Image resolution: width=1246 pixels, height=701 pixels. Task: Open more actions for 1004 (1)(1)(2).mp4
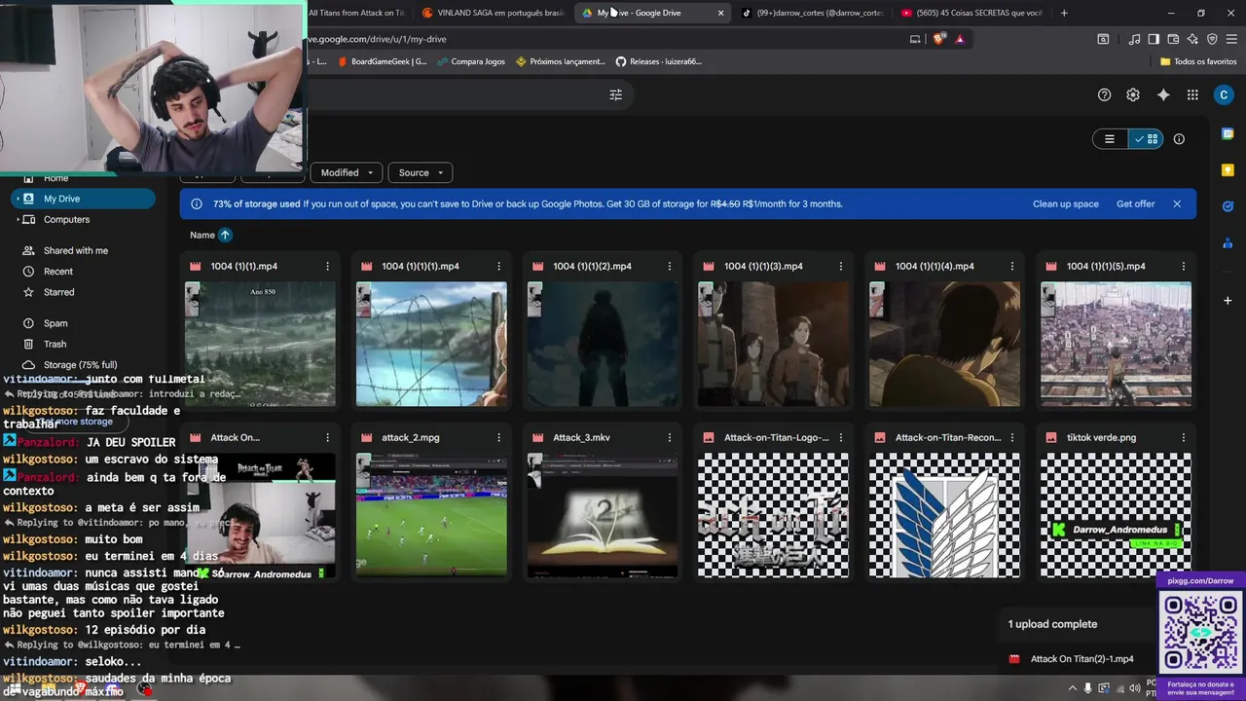click(670, 266)
